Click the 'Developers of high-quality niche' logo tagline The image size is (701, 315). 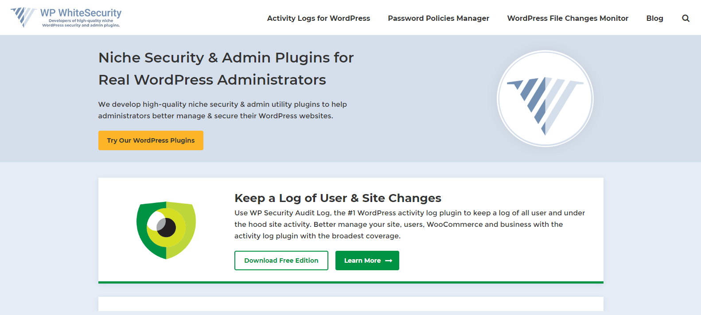point(81,23)
